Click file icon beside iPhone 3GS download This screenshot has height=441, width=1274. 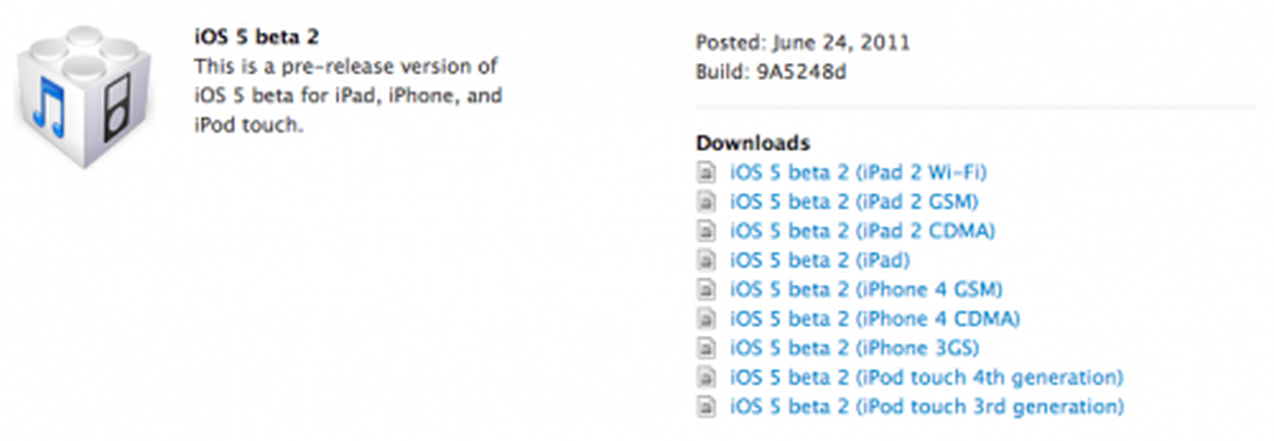pos(705,348)
